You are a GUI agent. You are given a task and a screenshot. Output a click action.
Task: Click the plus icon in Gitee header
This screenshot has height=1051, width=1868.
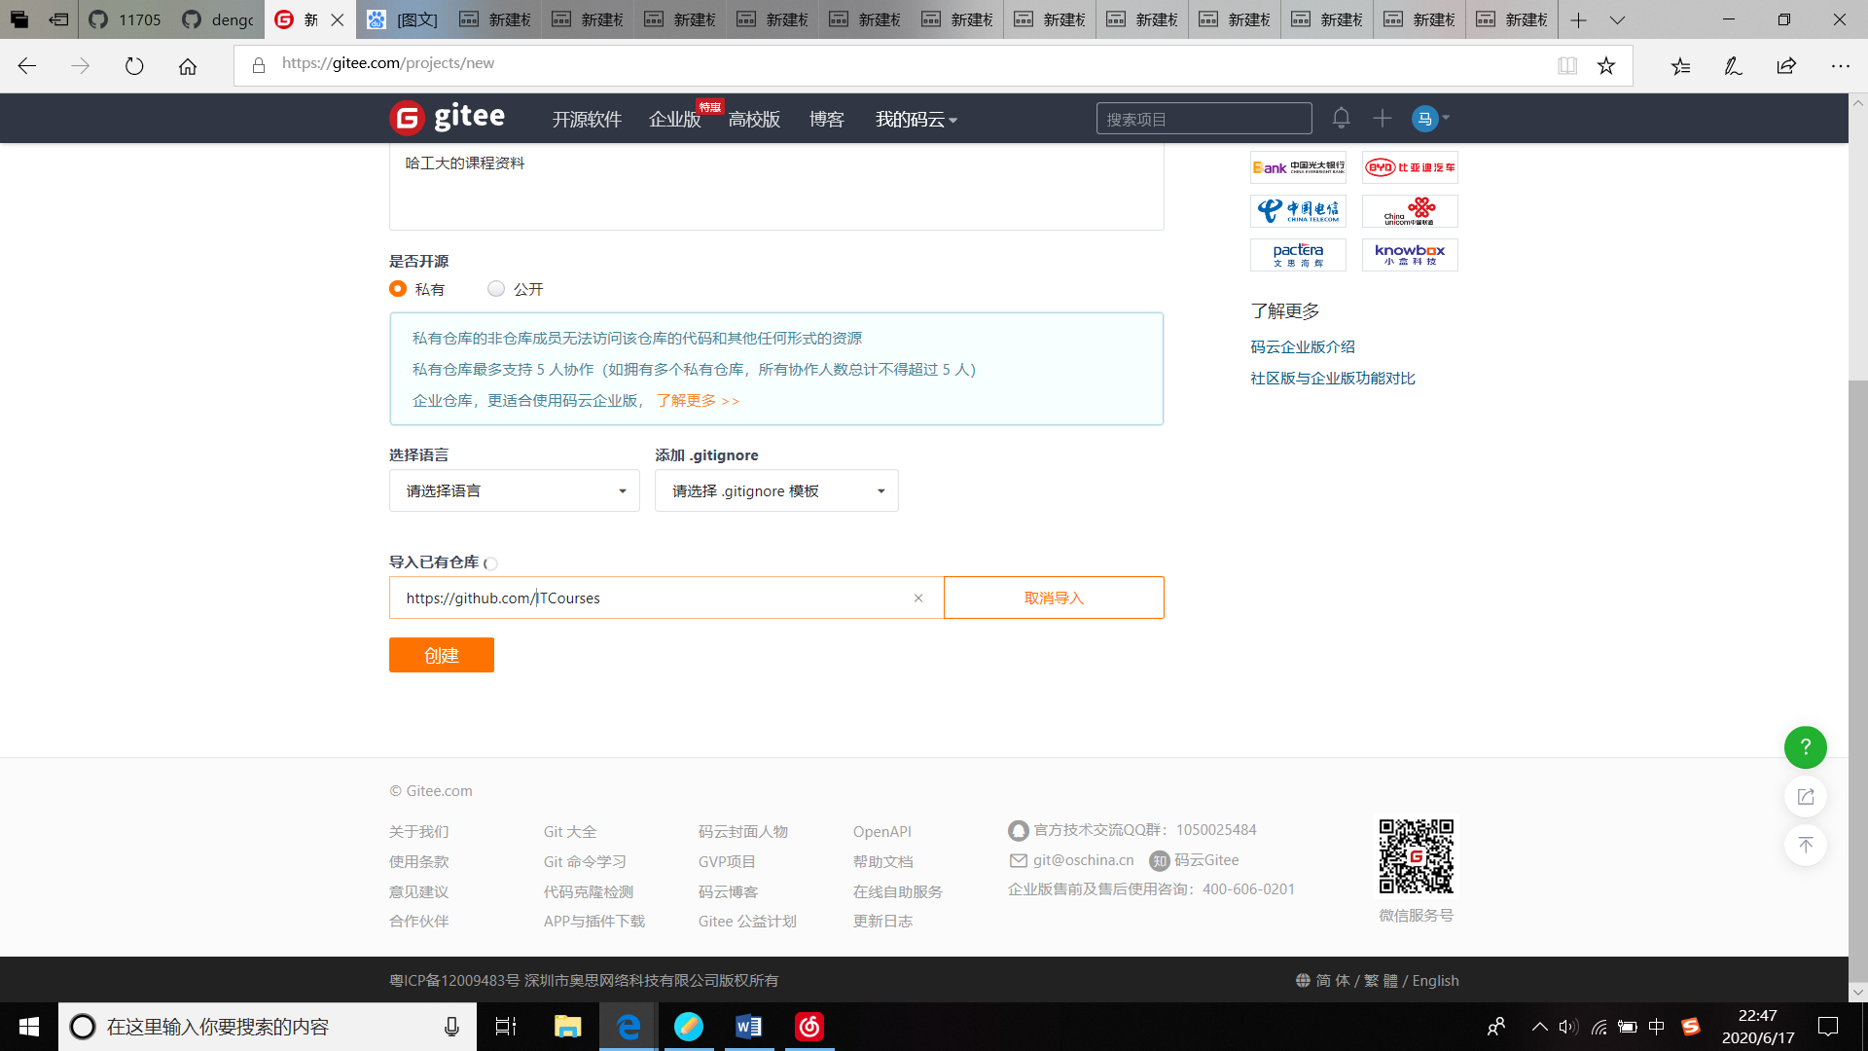tap(1382, 119)
